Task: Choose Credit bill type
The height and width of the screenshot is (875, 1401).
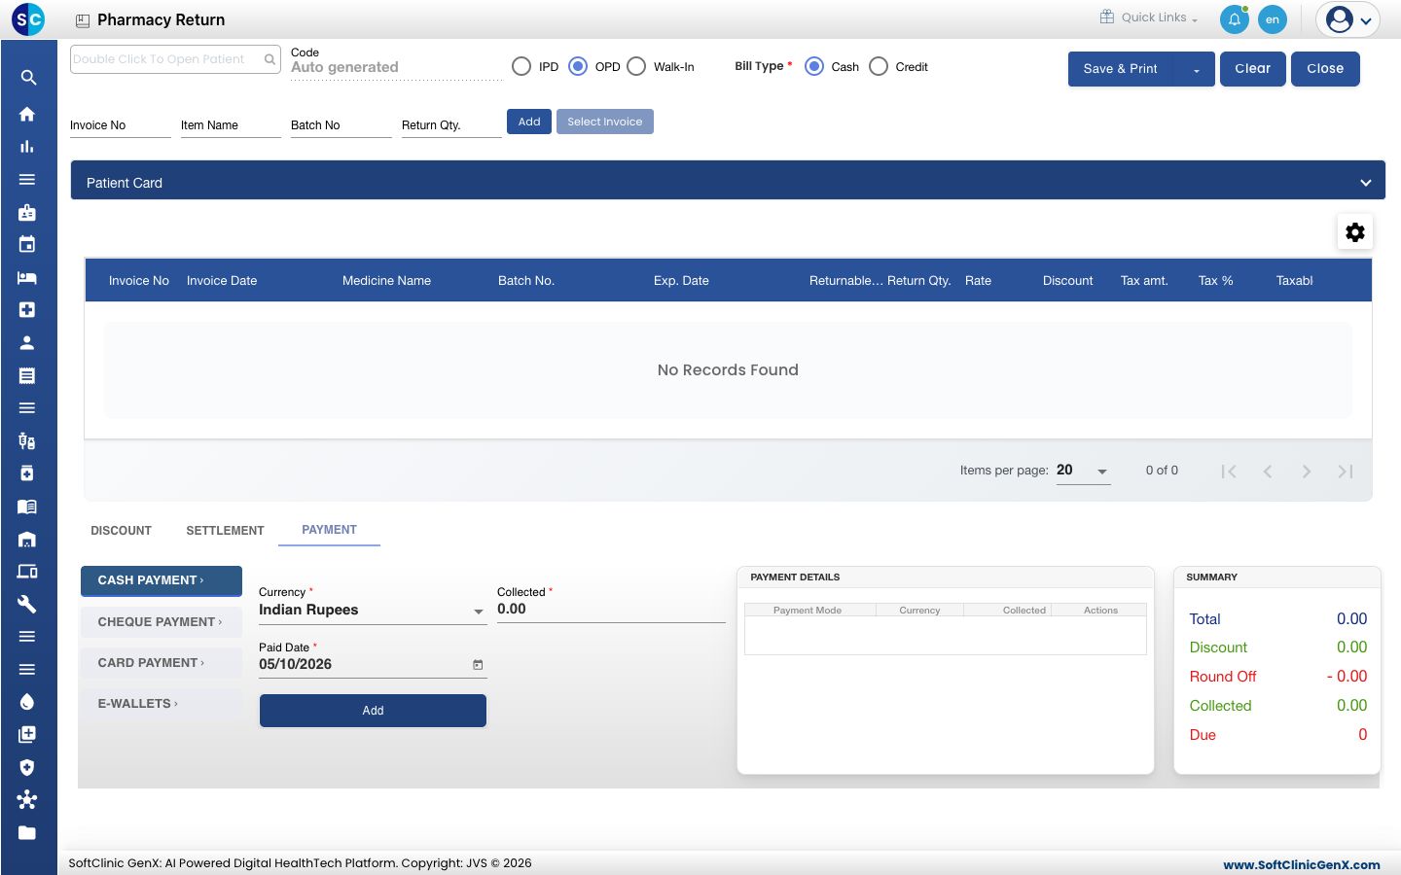Action: [x=879, y=66]
